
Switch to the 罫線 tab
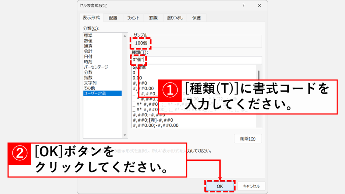click(x=153, y=18)
